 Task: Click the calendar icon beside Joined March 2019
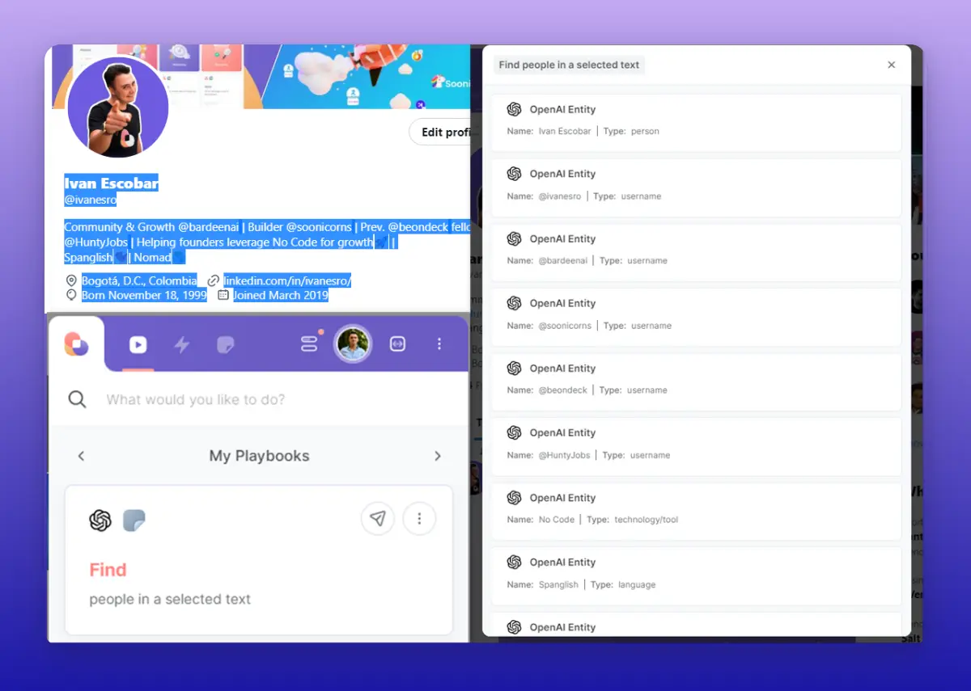(223, 295)
